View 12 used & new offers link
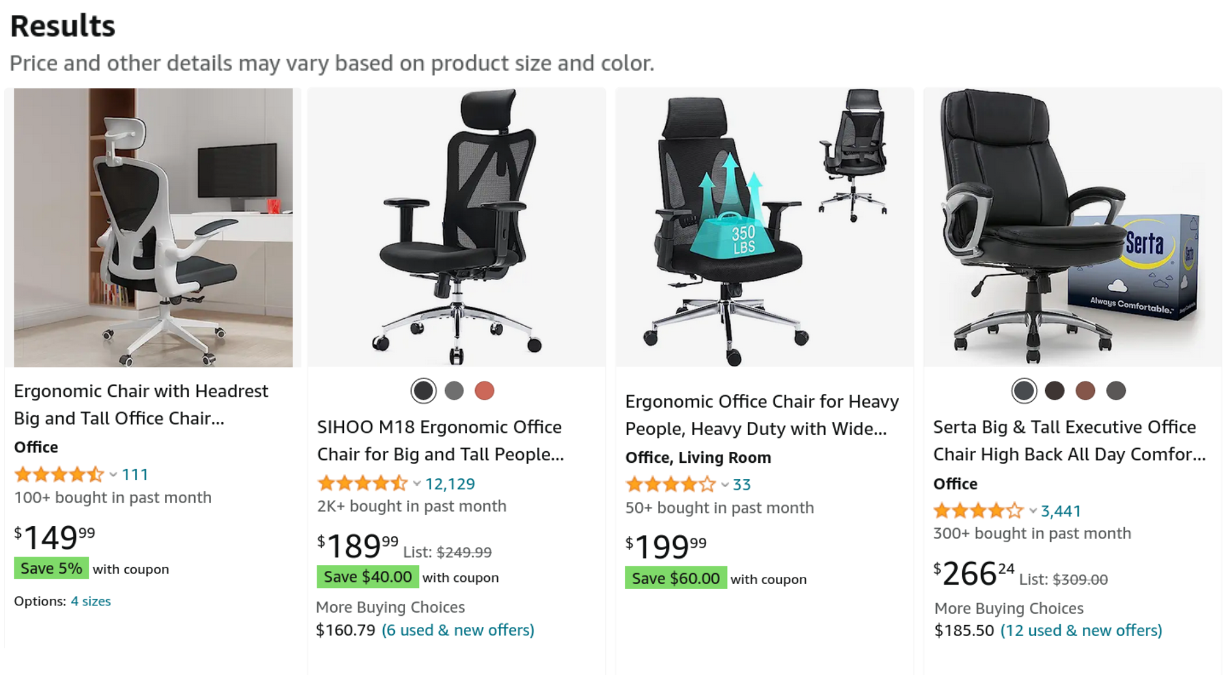The image size is (1230, 679). (x=1081, y=631)
